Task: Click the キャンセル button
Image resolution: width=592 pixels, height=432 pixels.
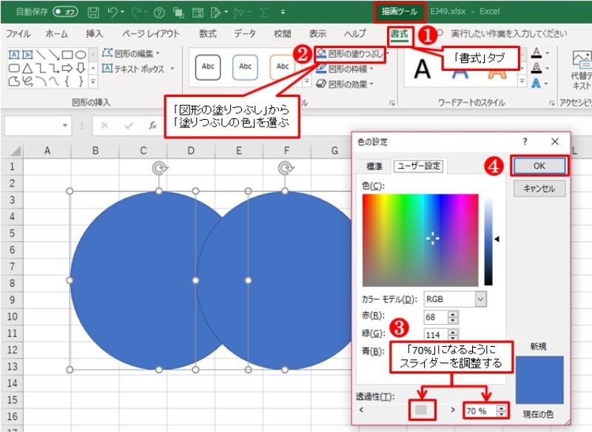Action: [x=539, y=189]
